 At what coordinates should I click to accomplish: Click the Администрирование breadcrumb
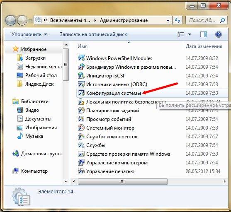pyautogui.click(x=124, y=20)
